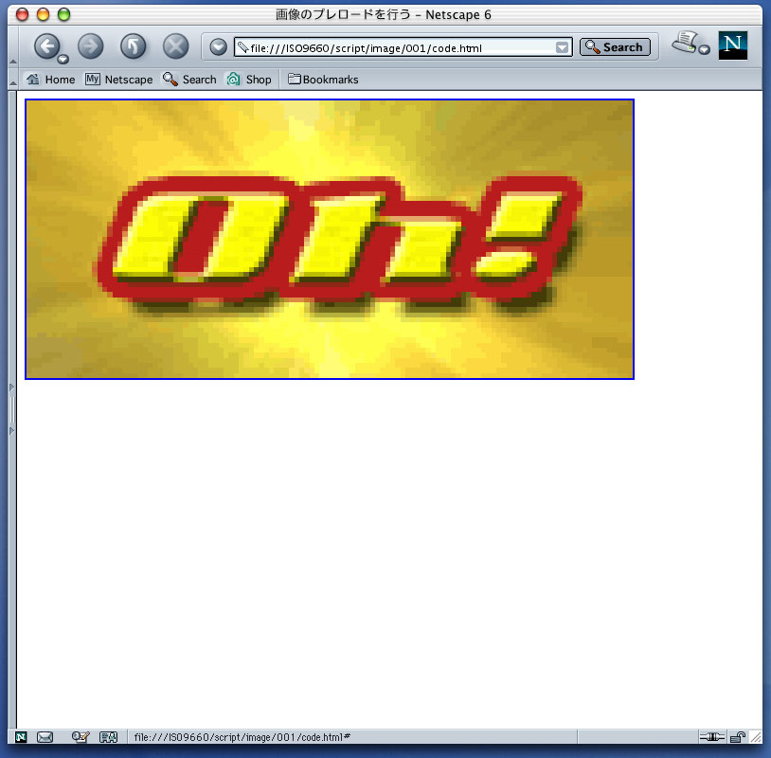Open the Shop link in personal toolbar
The width and height of the screenshot is (771, 758).
click(249, 80)
